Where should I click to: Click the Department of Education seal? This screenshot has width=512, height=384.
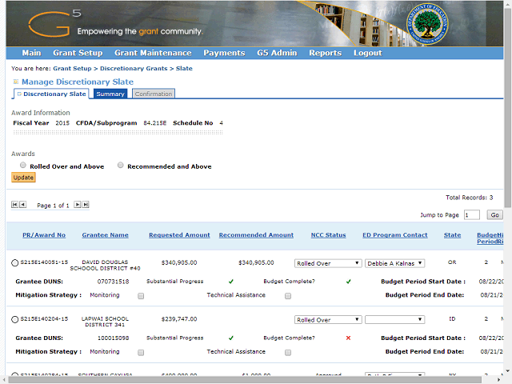click(427, 24)
